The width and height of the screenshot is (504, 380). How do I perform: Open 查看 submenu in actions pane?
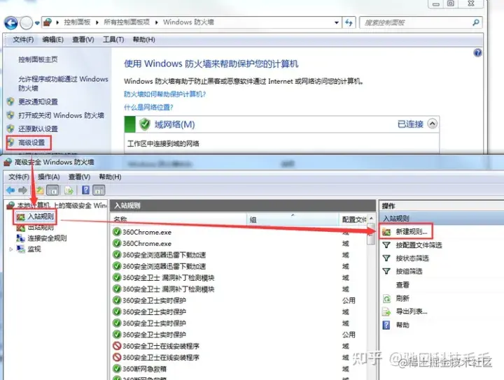[402, 285]
